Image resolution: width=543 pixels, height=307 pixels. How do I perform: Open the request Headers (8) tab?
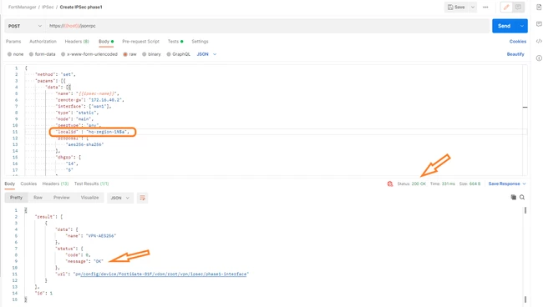pos(77,42)
